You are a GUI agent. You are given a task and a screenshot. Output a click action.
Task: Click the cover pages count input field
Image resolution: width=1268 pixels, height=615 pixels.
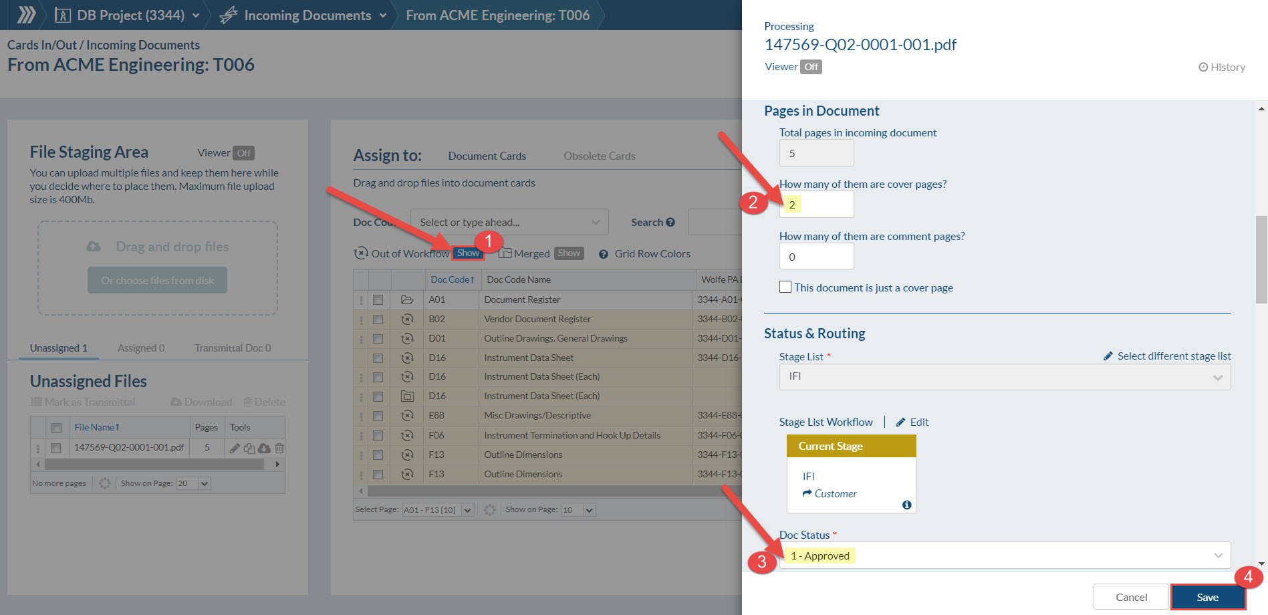click(816, 205)
